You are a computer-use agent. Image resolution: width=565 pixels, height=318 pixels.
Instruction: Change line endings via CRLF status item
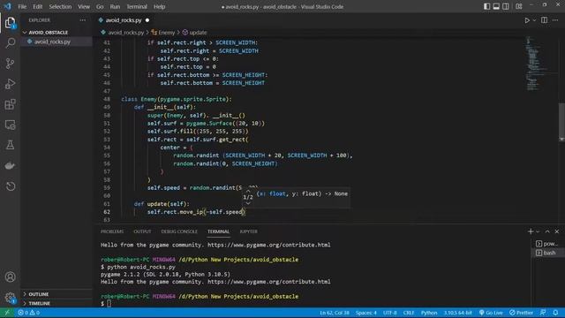(409, 313)
